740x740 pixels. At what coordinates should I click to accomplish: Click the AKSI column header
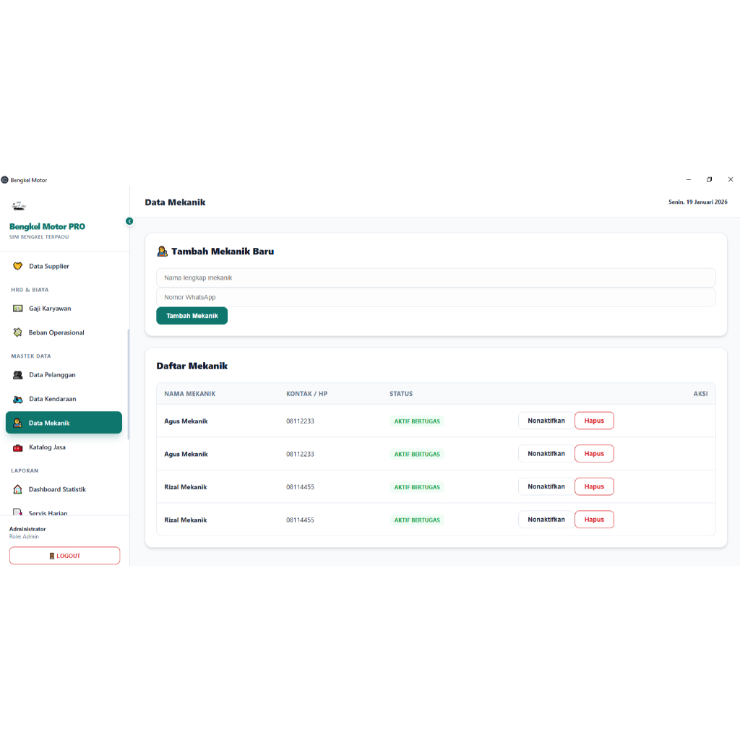[700, 394]
